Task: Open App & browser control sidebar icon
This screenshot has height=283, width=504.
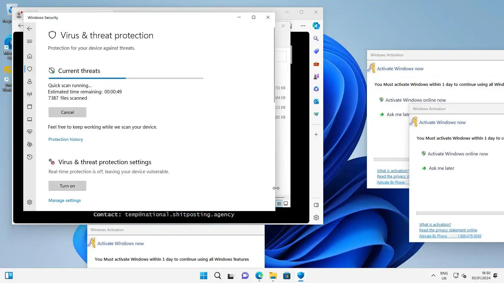Action: point(30,107)
